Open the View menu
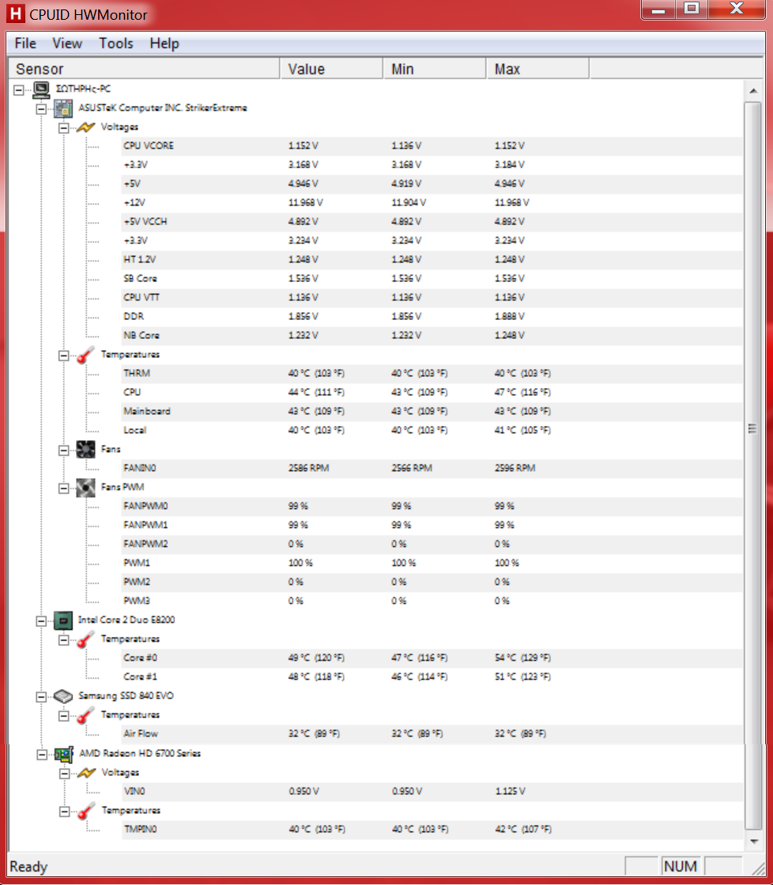Screen dimensions: 773x885 click(x=66, y=43)
